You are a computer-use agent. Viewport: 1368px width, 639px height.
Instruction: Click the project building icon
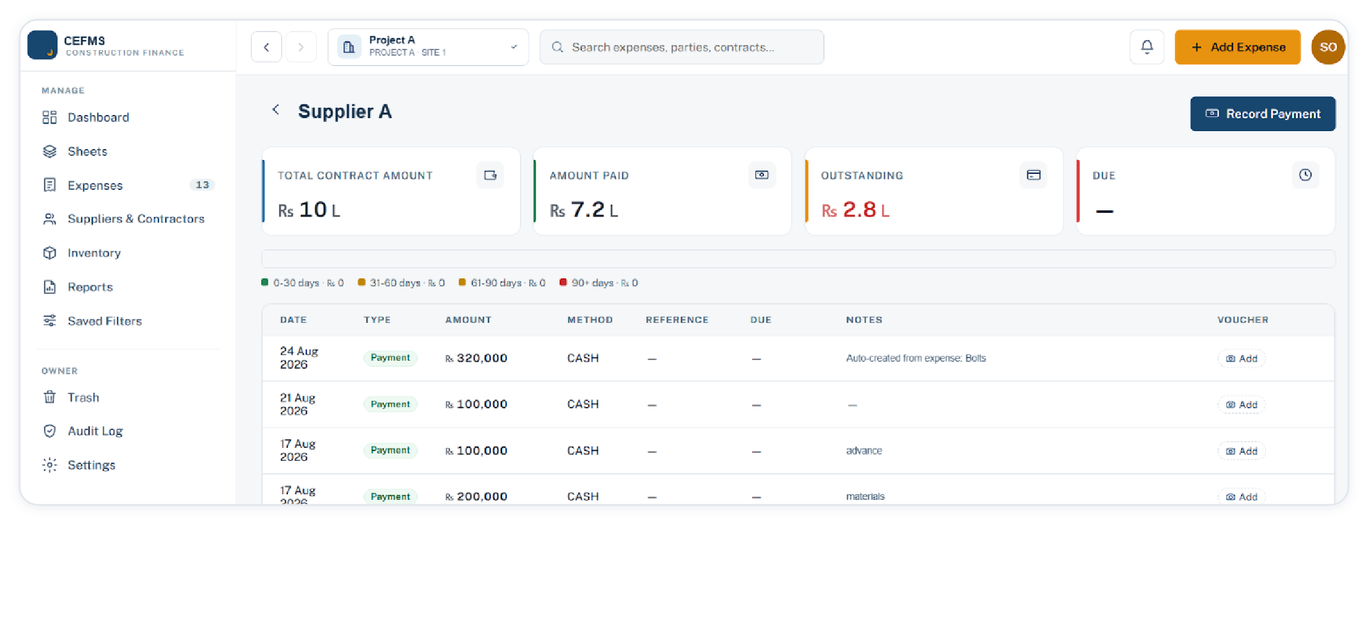[349, 47]
